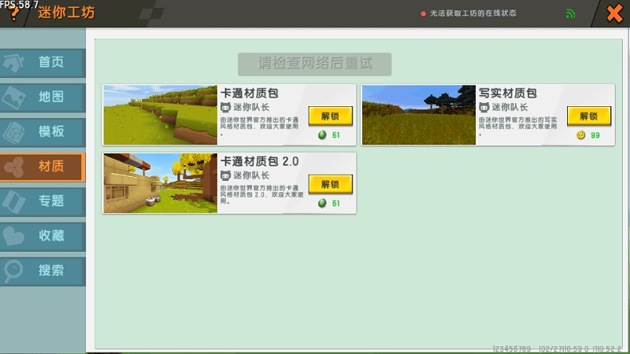Open the 搜索 search tab
Screen dimensions: 630x354
point(42,270)
